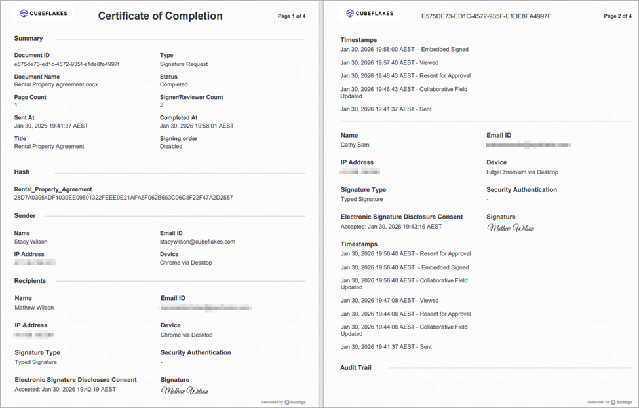The image size is (639, 408).
Task: Click the "EdgeChromium via Desktop" device value
Action: 522,172
